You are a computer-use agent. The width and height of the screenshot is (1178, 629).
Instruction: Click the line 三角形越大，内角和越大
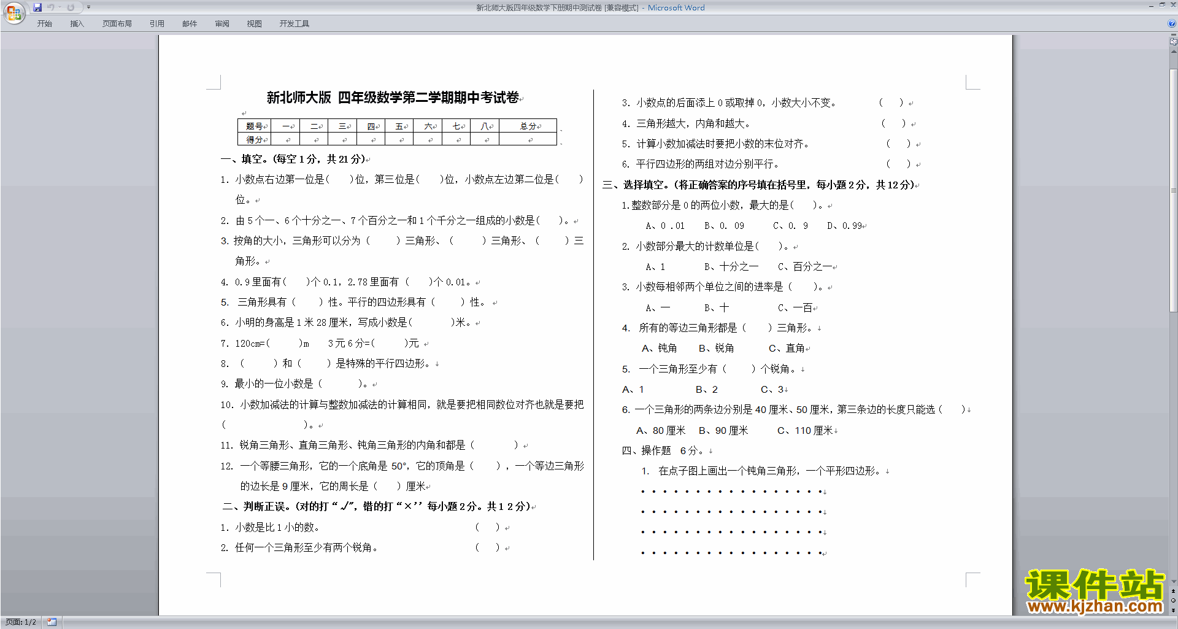[x=686, y=124]
